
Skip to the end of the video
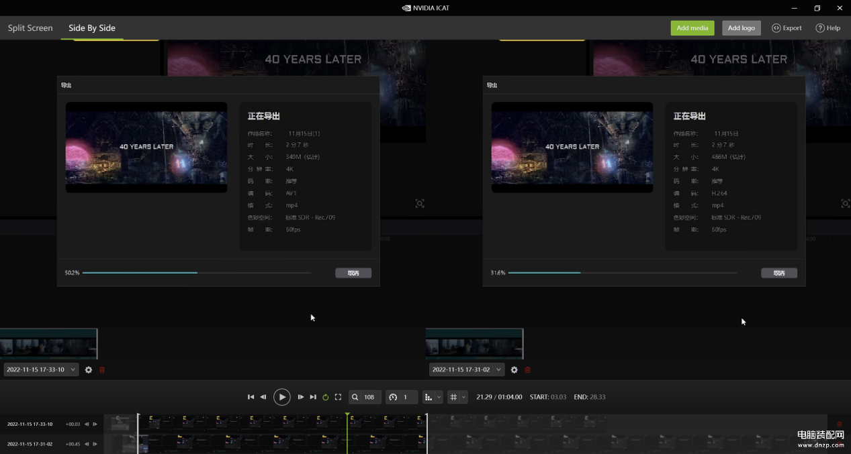click(x=313, y=397)
